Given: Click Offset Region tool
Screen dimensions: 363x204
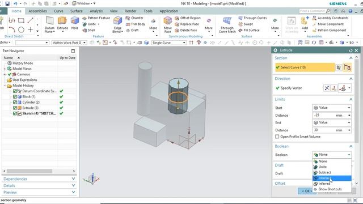Looking at the screenshot, I should pyautogui.click(x=188, y=18).
